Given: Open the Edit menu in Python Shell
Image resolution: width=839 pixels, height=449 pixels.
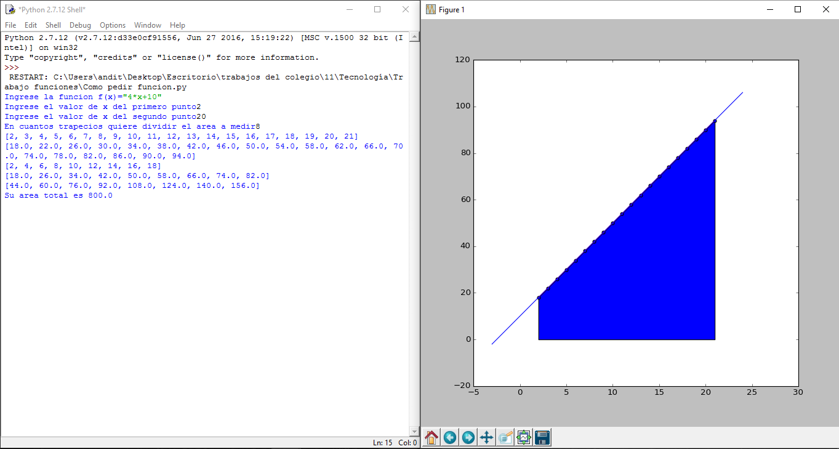Looking at the screenshot, I should (31, 25).
